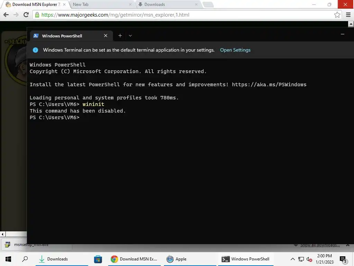Open the Downloads taskbar window
The height and width of the screenshot is (266, 354).
point(62,259)
